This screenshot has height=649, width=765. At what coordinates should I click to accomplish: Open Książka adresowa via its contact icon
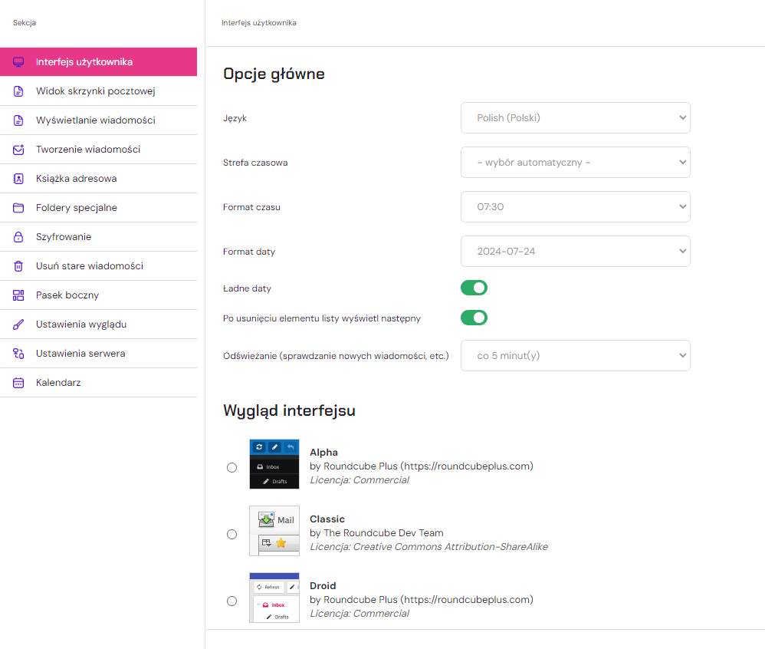tap(18, 178)
